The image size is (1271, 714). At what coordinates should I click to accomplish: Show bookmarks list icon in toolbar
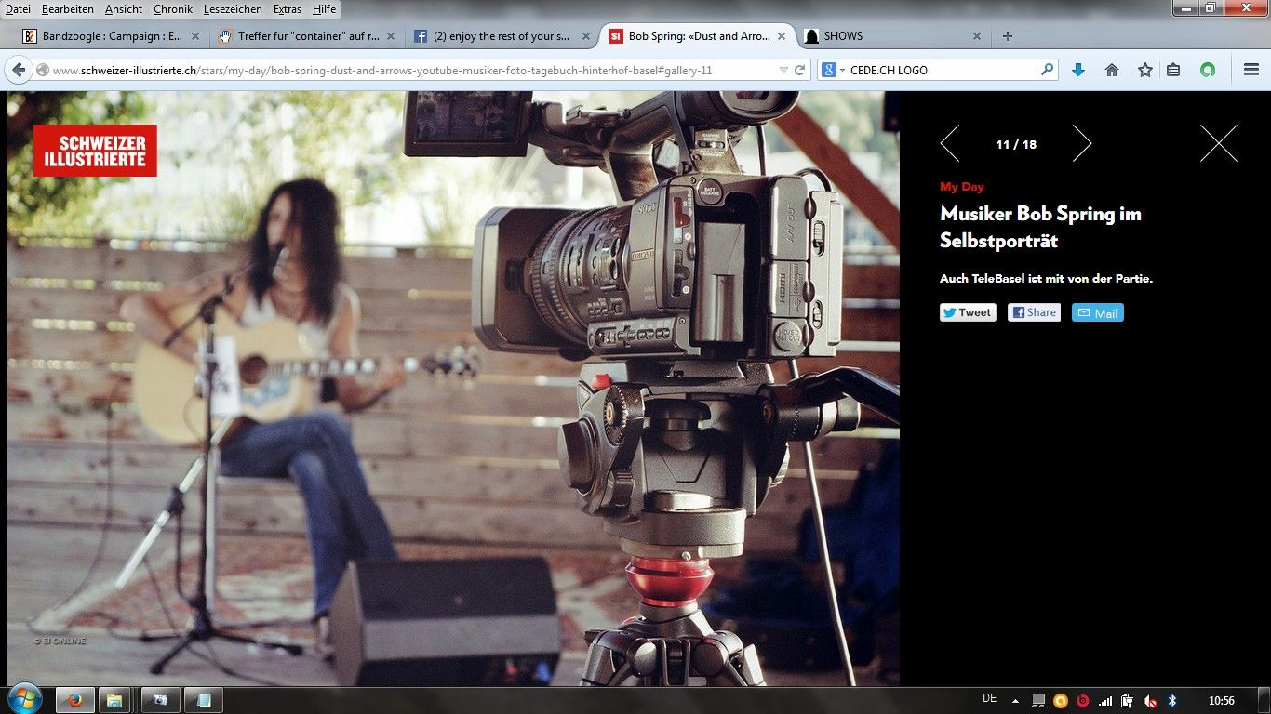pos(1173,70)
